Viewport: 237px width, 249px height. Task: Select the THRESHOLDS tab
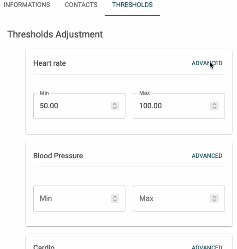[132, 5]
